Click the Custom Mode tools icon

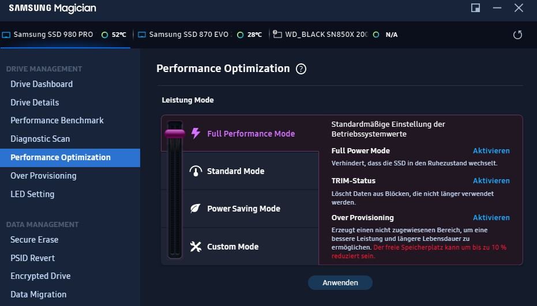196,247
